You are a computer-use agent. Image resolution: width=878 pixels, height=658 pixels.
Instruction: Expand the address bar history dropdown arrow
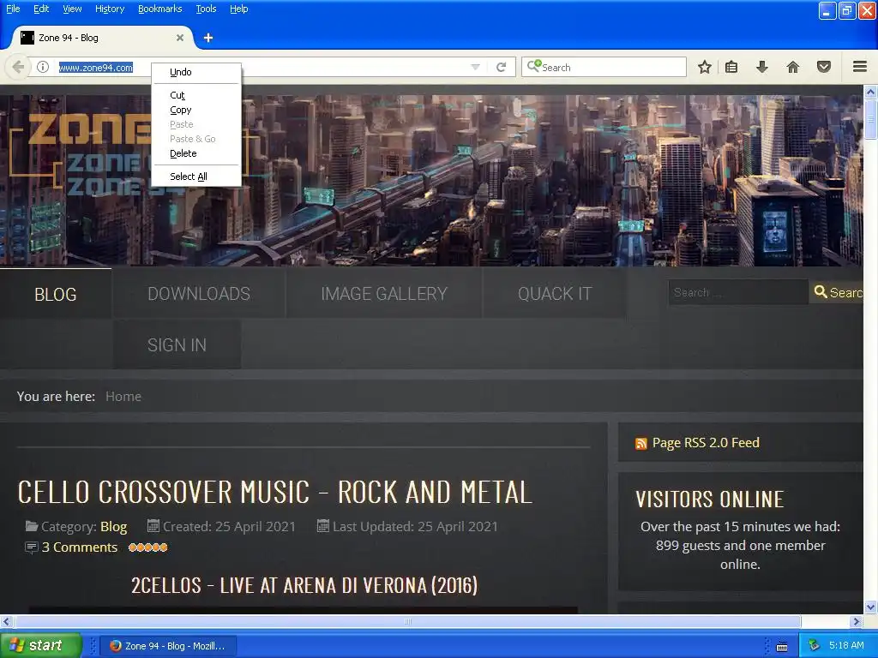475,67
